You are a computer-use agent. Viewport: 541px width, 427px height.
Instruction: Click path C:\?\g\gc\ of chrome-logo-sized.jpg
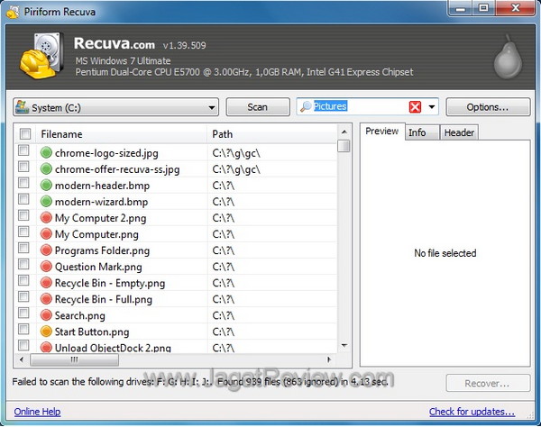point(236,153)
